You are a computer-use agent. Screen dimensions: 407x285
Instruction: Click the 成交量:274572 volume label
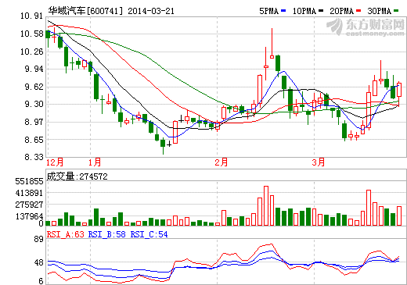(x=77, y=176)
